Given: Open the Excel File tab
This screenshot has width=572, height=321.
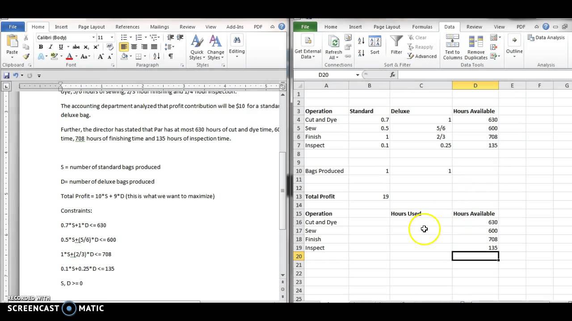Looking at the screenshot, I should (305, 27).
